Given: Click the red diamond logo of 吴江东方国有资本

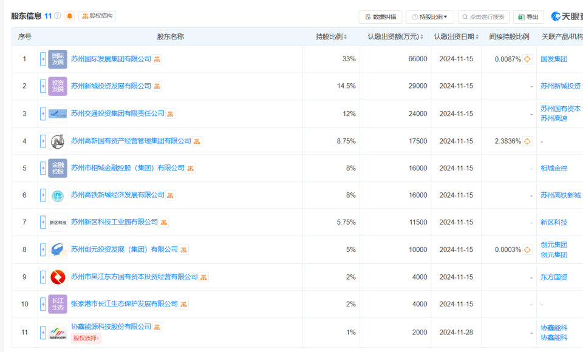Looking at the screenshot, I should coord(58,277).
